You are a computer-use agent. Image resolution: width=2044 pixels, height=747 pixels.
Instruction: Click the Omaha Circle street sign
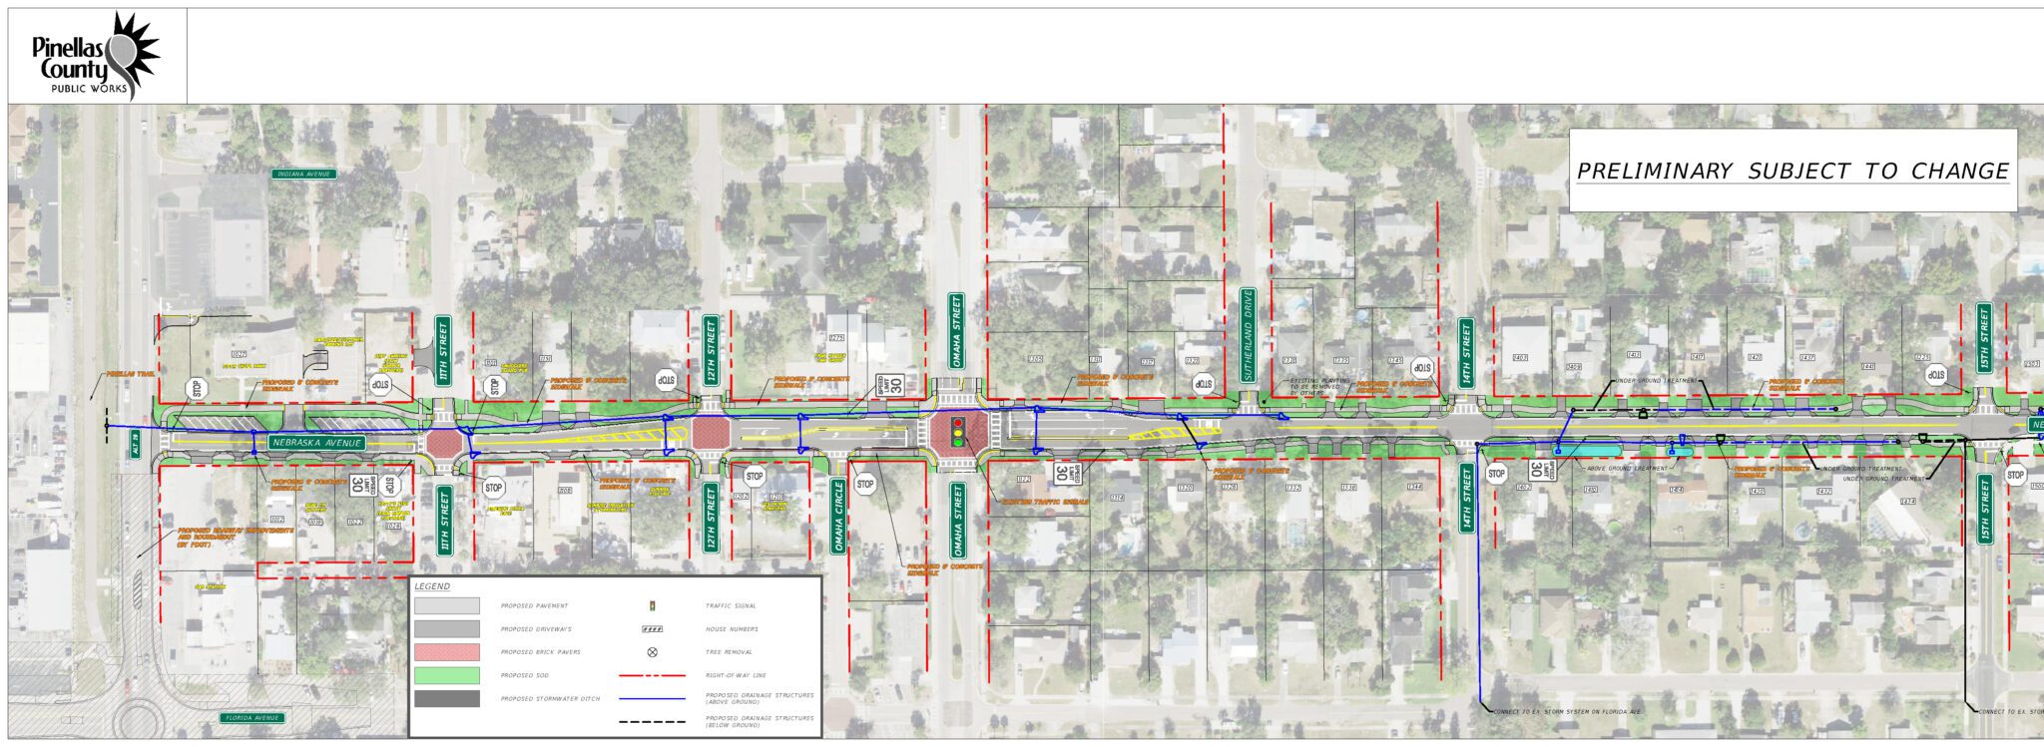839,517
